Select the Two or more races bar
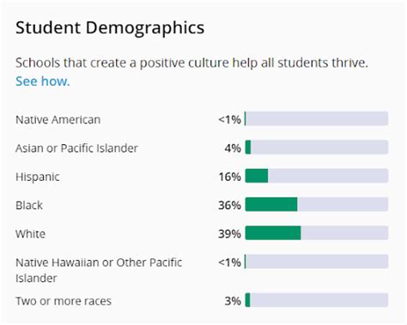The image size is (407, 325). 317,300
